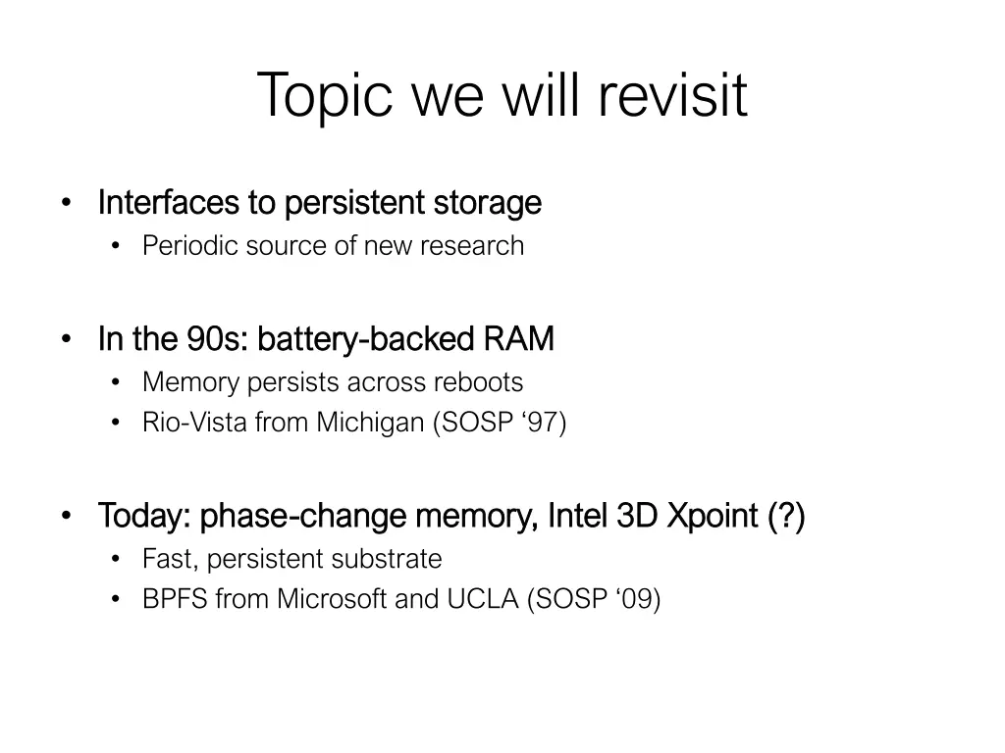The width and height of the screenshot is (1005, 753).
Task: Select the "Memory persists across reboots" line
Action: click(333, 381)
